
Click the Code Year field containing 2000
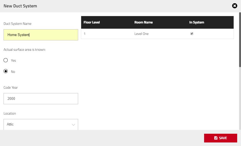[41, 99]
